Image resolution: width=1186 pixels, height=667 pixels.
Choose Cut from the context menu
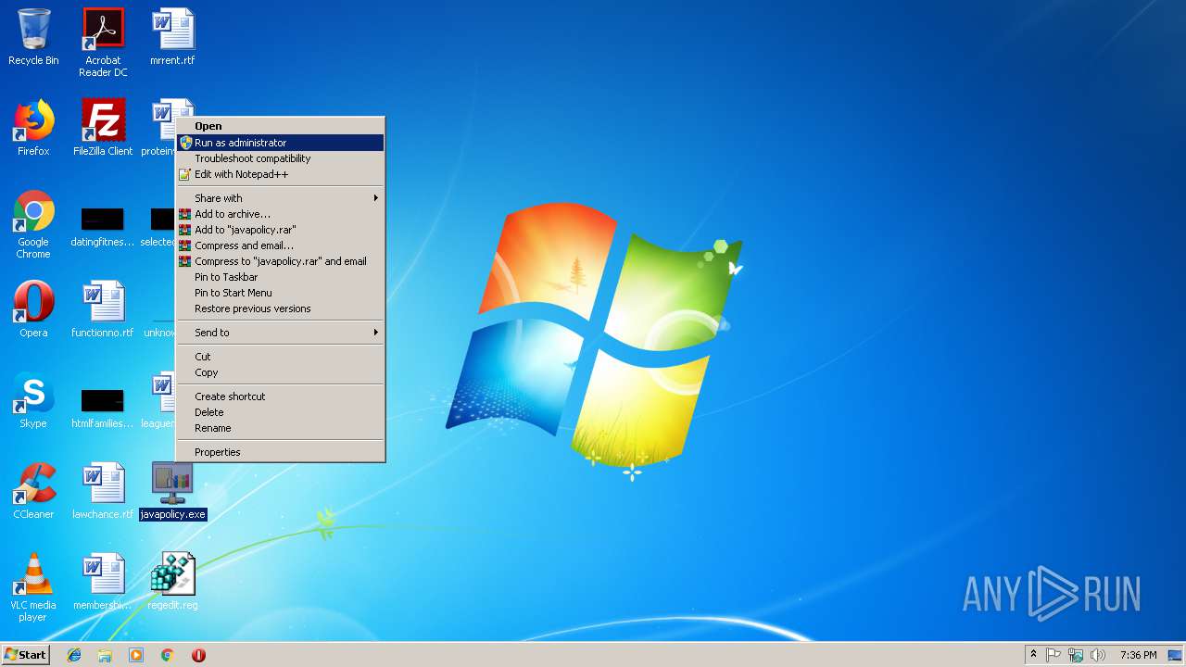pos(281,357)
